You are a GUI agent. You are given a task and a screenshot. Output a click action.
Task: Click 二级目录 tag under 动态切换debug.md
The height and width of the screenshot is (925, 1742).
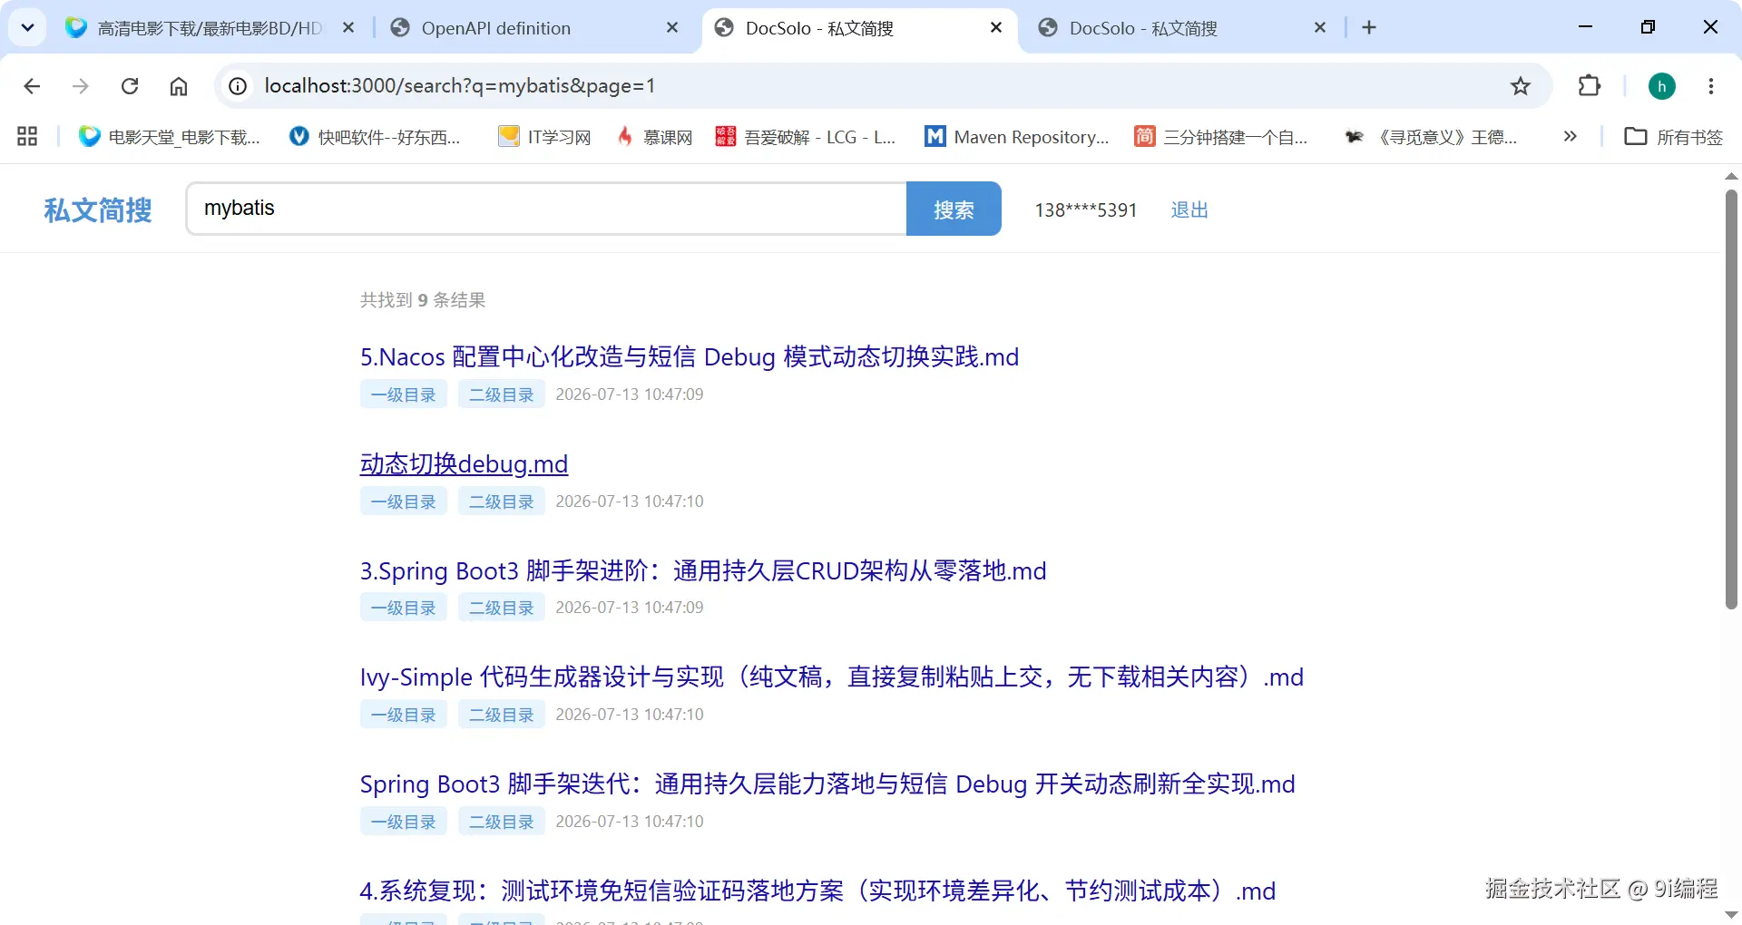coord(502,501)
